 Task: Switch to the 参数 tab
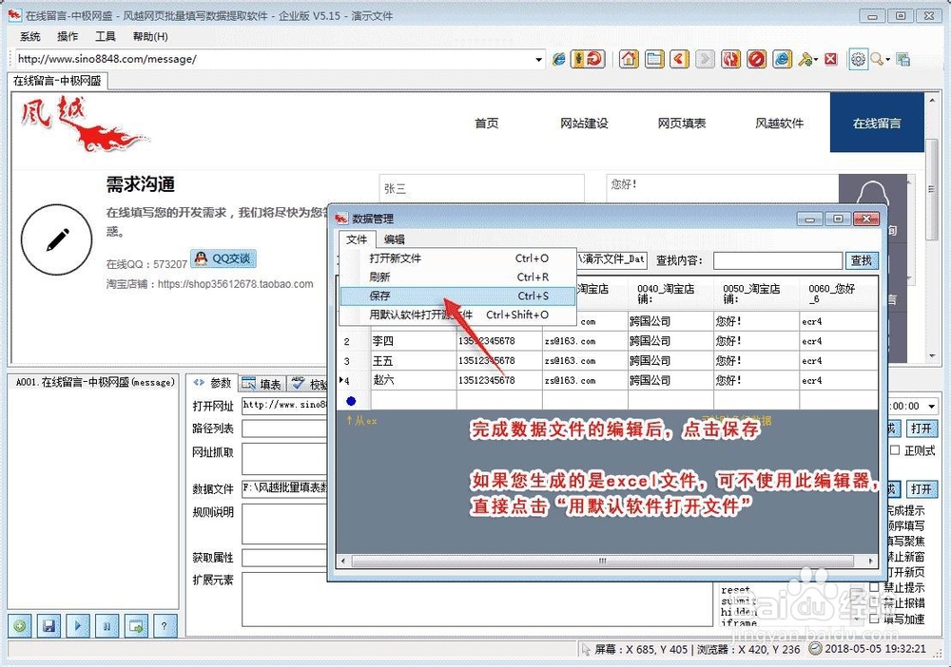(213, 383)
